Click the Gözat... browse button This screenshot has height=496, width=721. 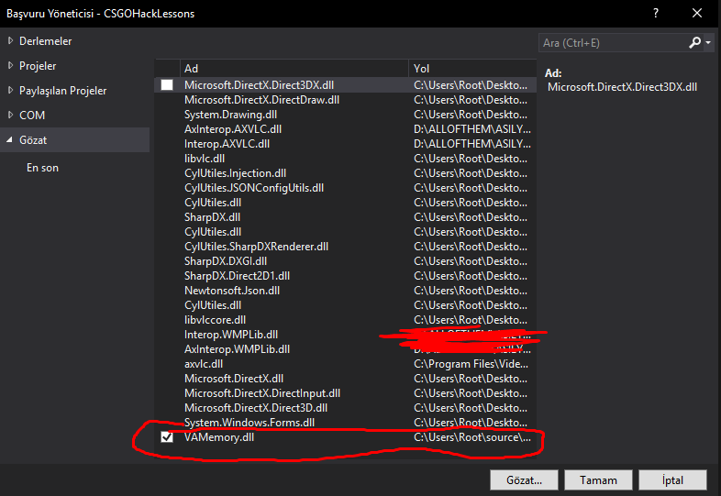524,479
